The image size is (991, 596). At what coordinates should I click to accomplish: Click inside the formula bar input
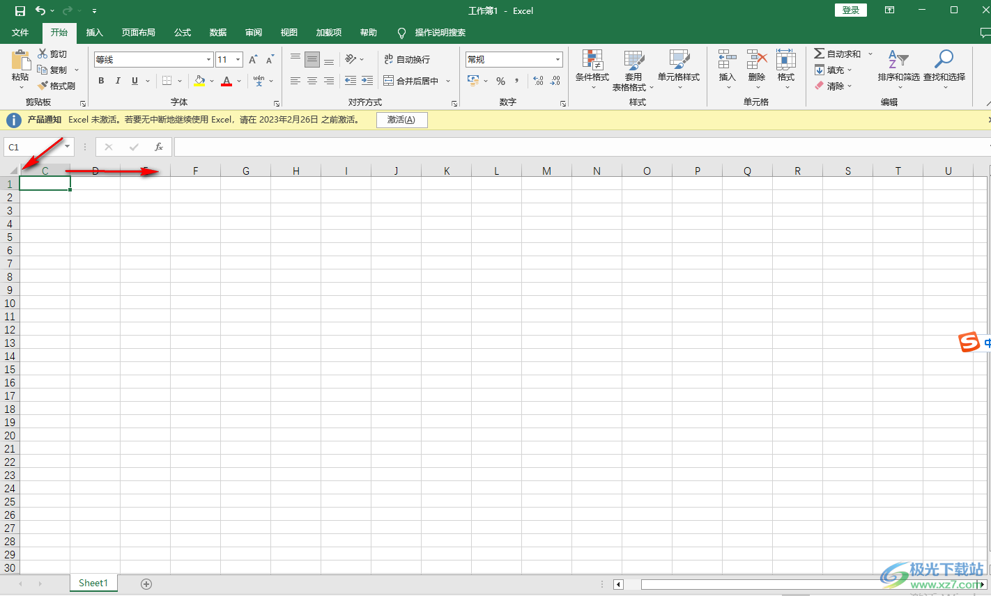coord(582,147)
